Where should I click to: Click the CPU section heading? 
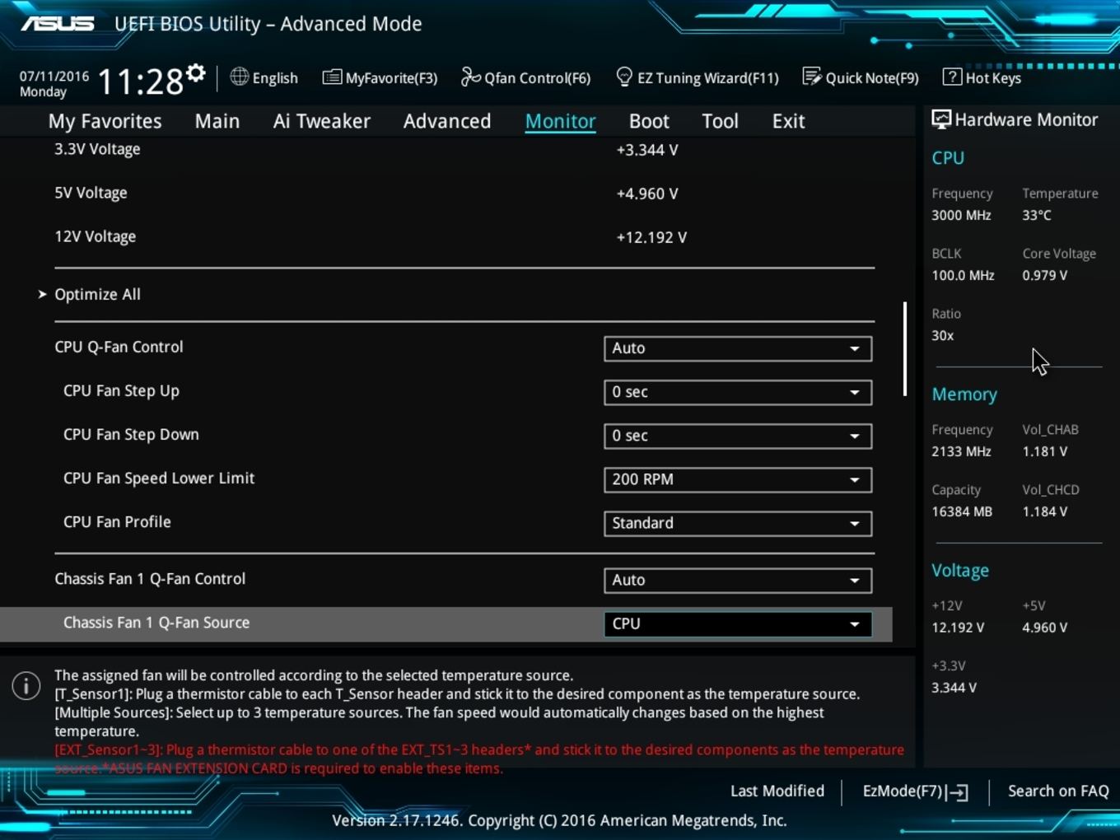pos(948,158)
